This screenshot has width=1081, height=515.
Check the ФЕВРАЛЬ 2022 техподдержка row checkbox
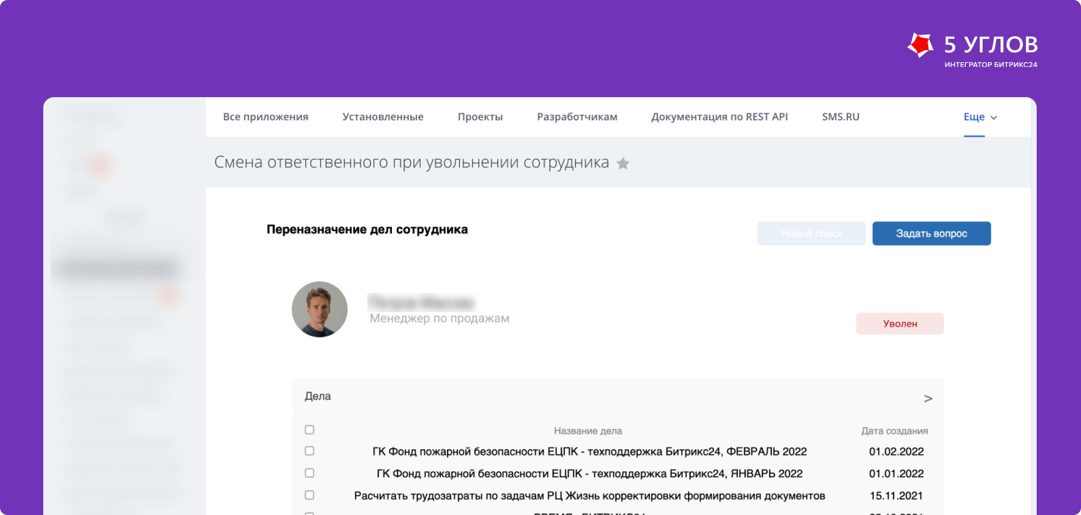tap(309, 451)
